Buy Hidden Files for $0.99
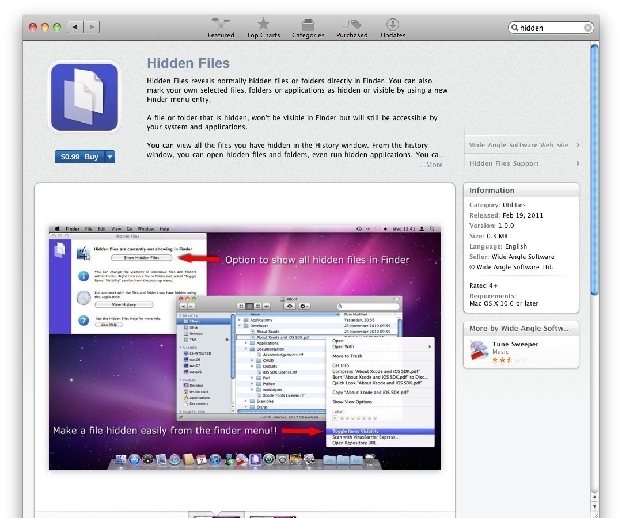The width and height of the screenshot is (622, 518). pos(79,157)
